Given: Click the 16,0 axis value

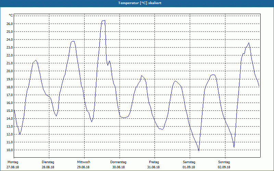Looking at the screenshot, I should pyautogui.click(x=10, y=103).
